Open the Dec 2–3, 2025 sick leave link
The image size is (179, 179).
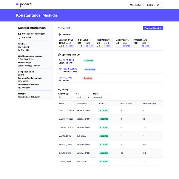coord(66,78)
